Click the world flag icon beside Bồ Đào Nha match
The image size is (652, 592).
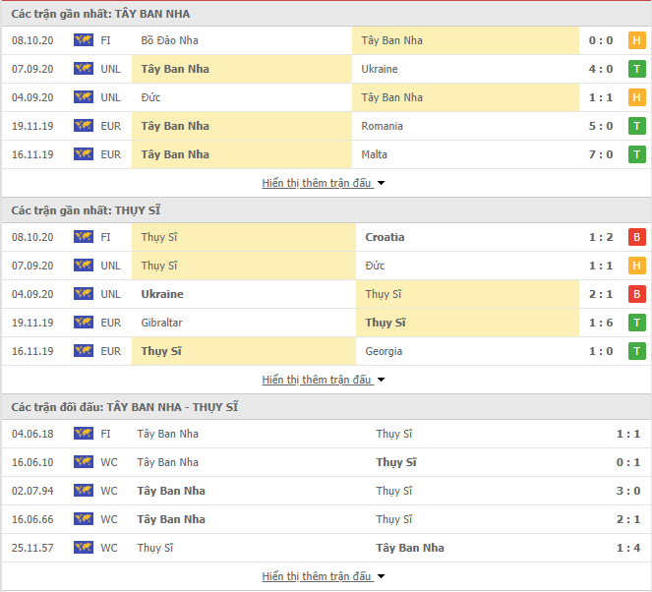[84, 40]
